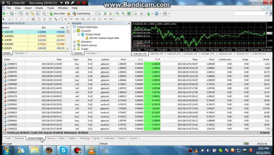Toggle the Market Watch panel icon
274x155 pixels.
[x=21, y=13]
